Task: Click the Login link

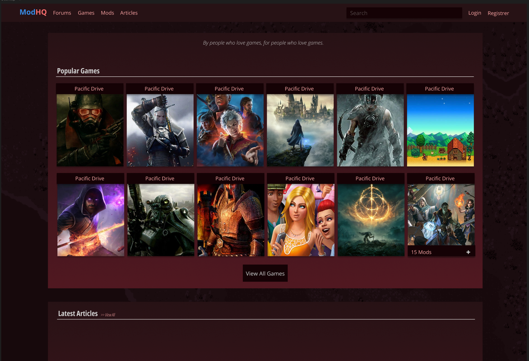Action: tap(475, 13)
